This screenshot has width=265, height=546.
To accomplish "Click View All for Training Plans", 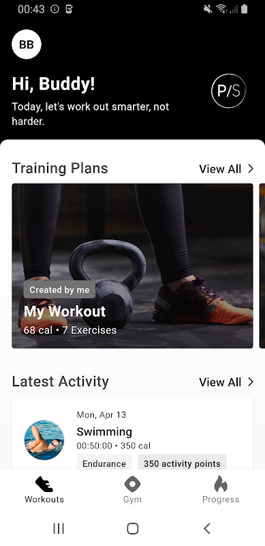I will point(220,169).
